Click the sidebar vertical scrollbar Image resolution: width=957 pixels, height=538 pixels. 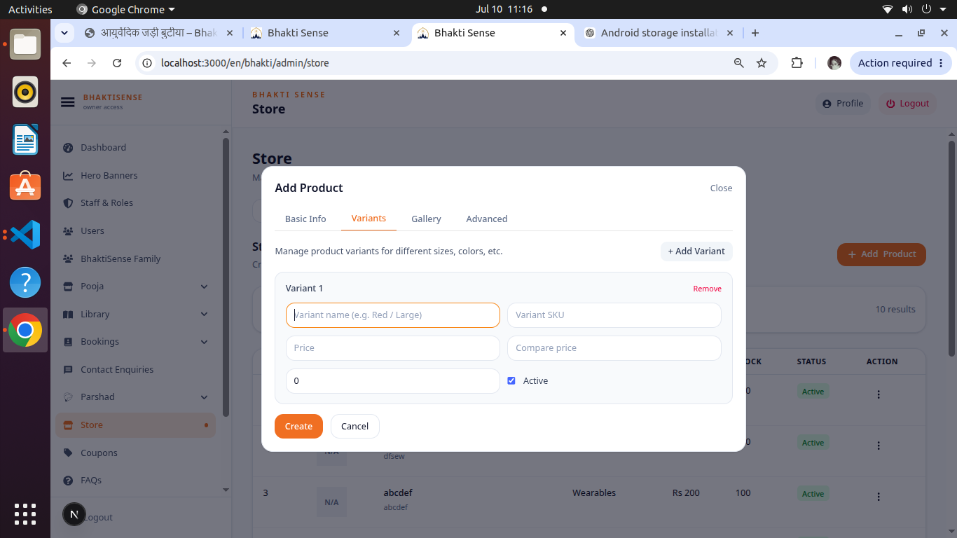point(226,277)
